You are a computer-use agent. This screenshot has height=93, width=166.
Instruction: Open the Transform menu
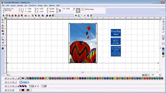coord(33,5)
